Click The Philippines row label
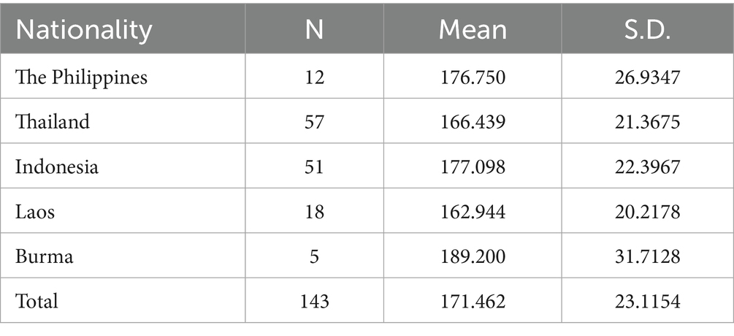 point(82,77)
